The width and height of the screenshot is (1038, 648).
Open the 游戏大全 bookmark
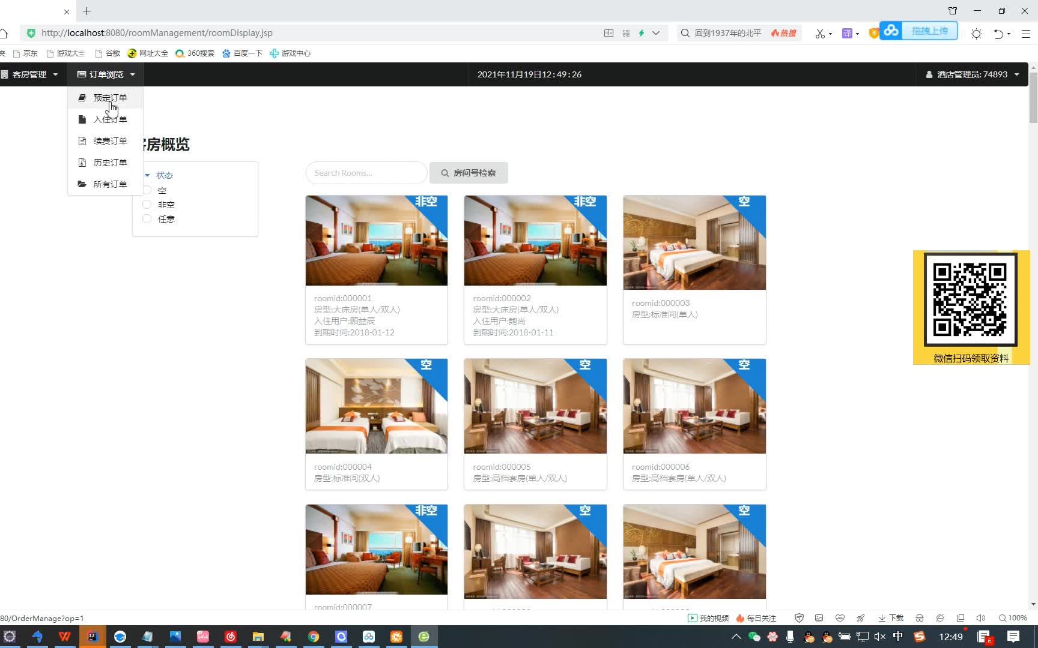coord(65,53)
